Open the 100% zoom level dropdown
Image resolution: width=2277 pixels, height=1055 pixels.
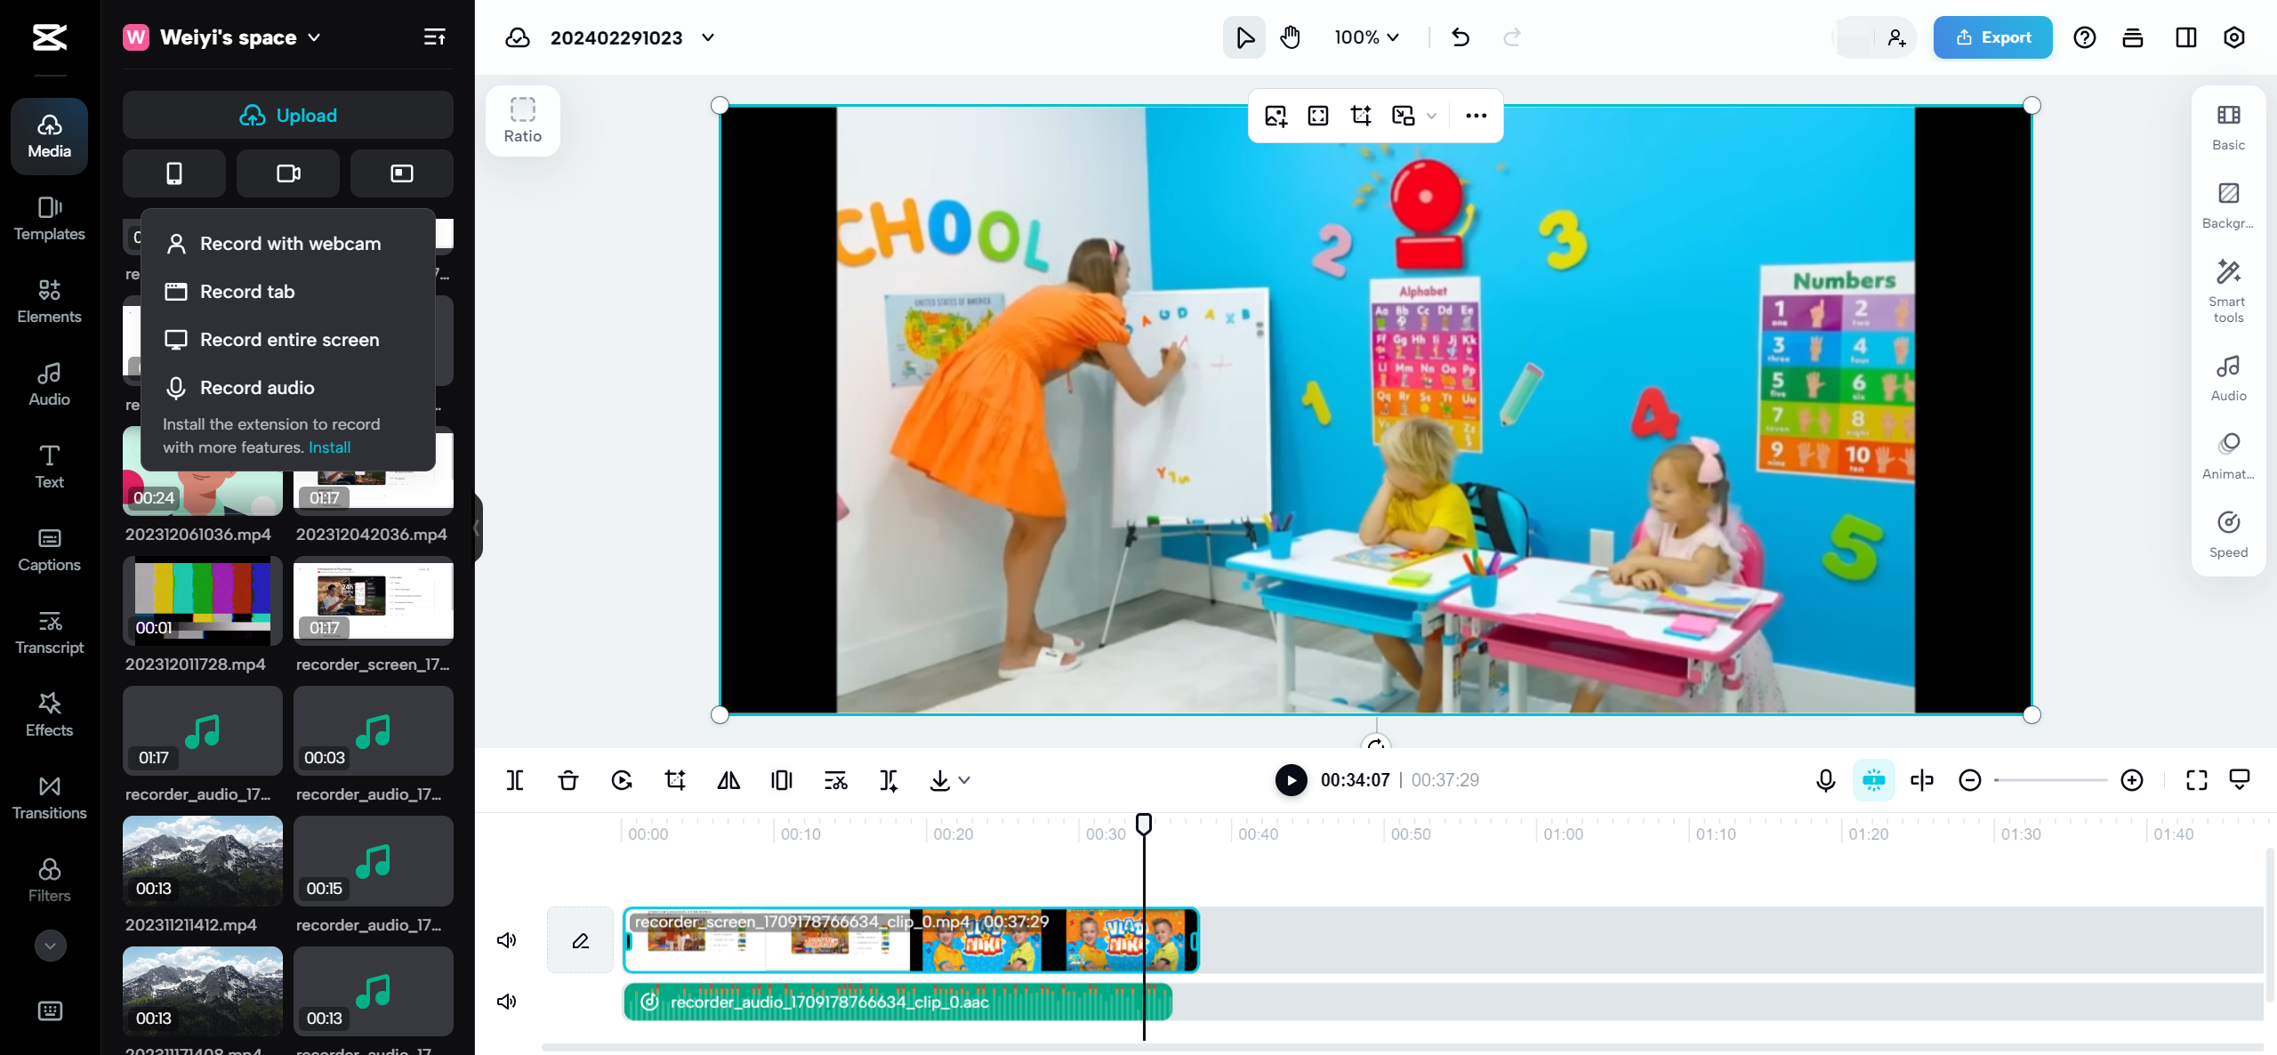1365,37
